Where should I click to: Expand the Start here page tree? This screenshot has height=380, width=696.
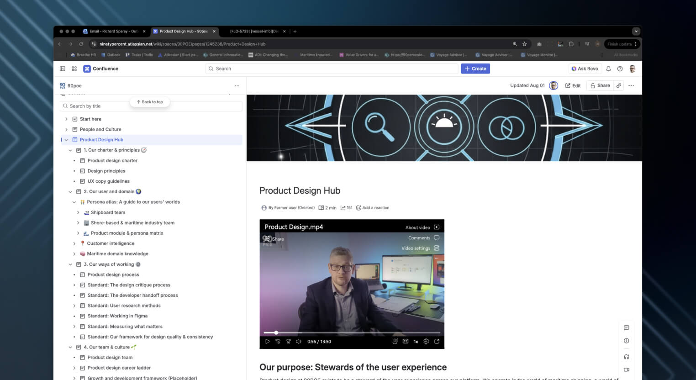coord(66,119)
